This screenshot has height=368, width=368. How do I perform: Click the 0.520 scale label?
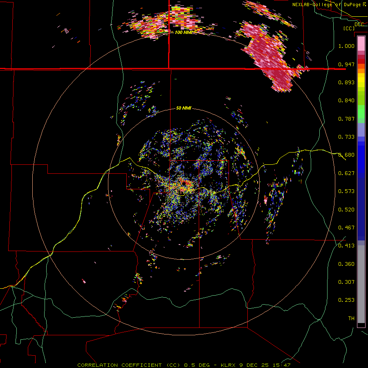click(346, 210)
